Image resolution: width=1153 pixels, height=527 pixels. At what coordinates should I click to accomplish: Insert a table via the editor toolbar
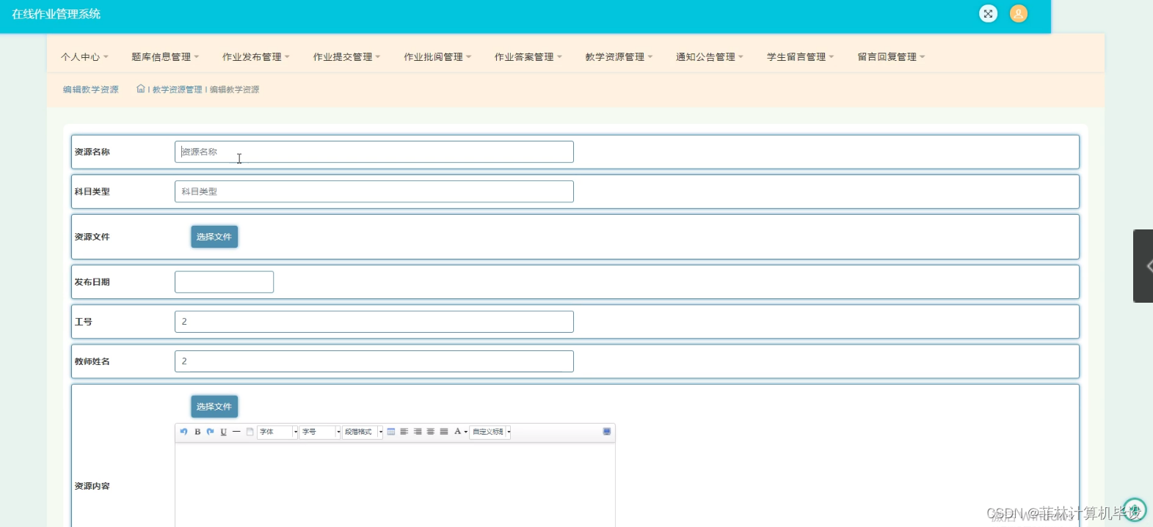tap(391, 432)
